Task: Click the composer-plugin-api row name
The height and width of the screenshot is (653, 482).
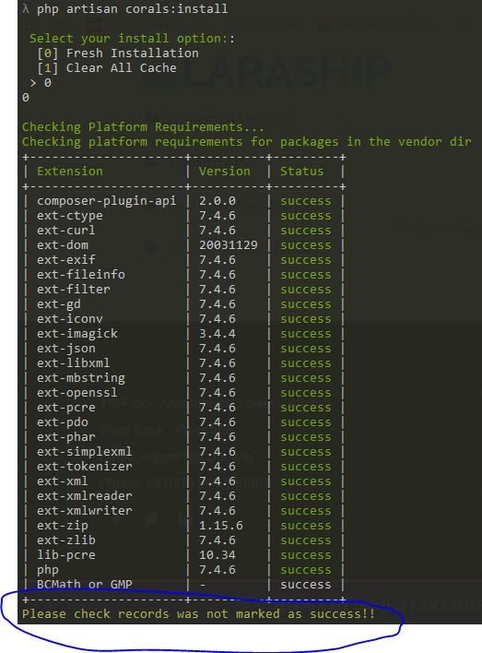Action: (107, 201)
